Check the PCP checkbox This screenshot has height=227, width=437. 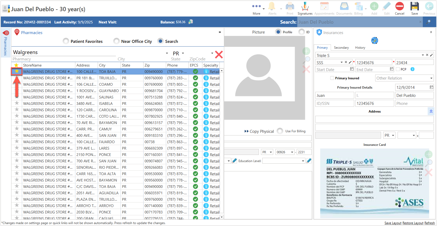(398, 69)
